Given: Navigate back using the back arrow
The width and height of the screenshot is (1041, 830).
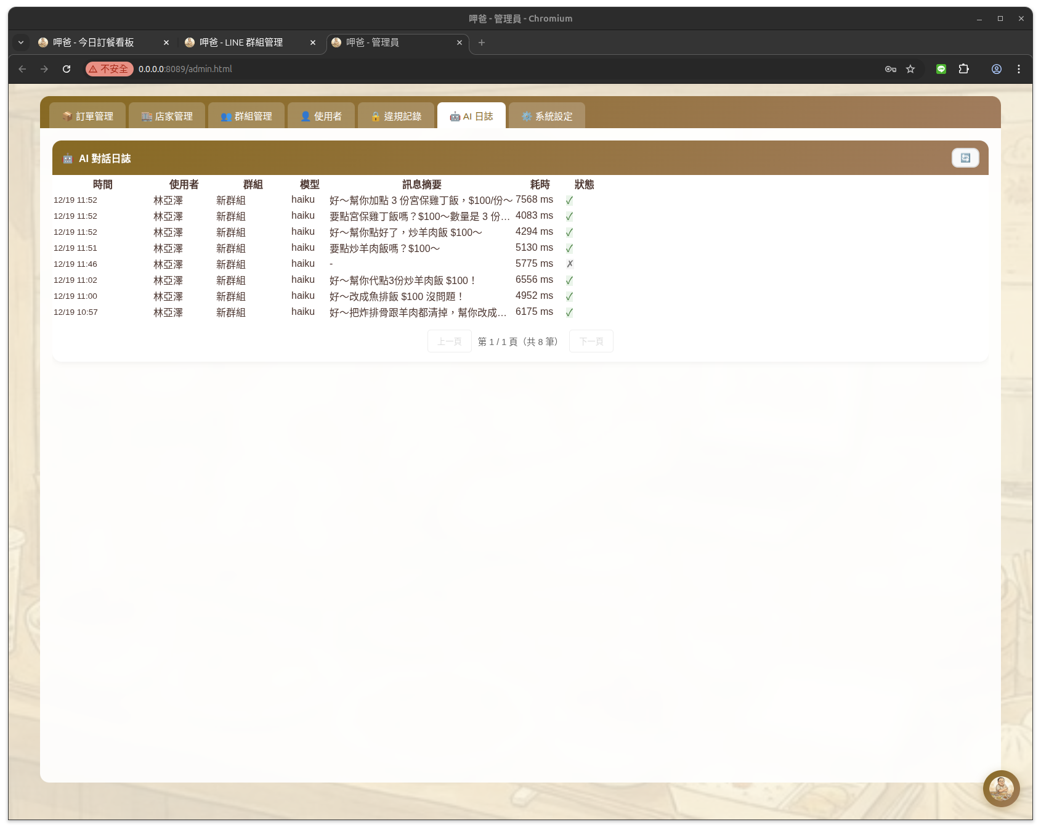Looking at the screenshot, I should [22, 69].
